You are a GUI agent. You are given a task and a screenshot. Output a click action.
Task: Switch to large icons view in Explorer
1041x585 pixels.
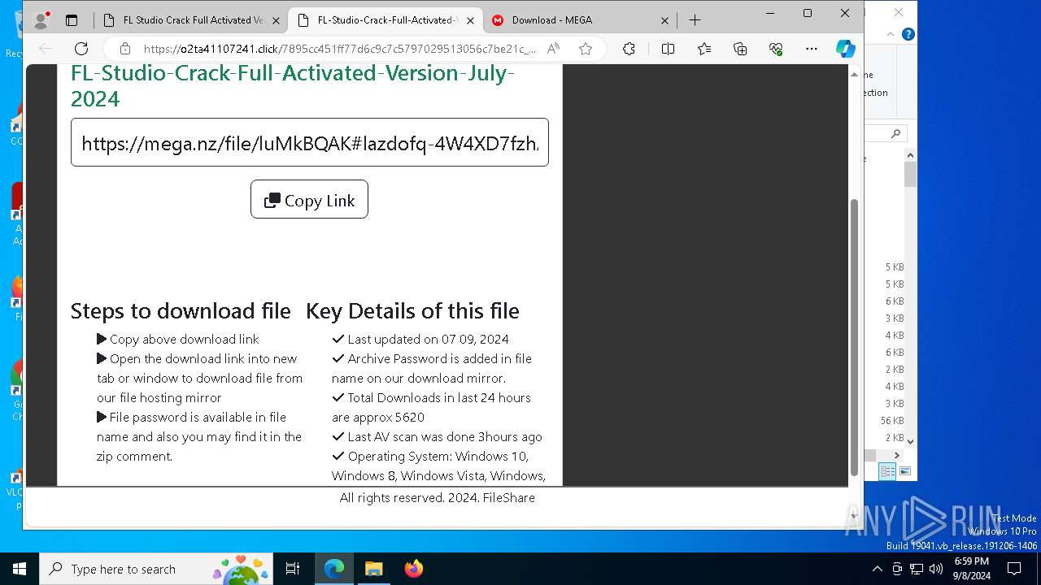click(905, 471)
